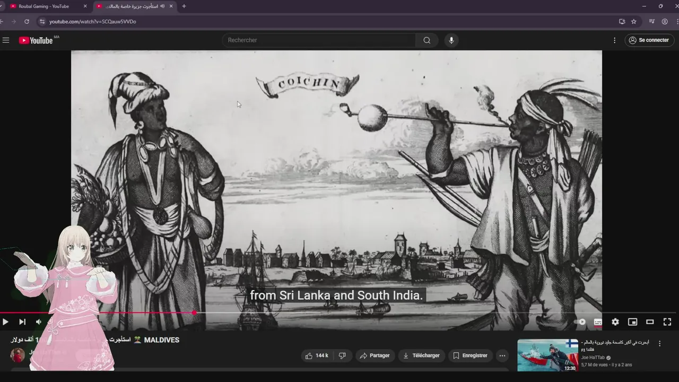The image size is (679, 382).
Task: Enter fullscreen mode
Action: click(667, 322)
